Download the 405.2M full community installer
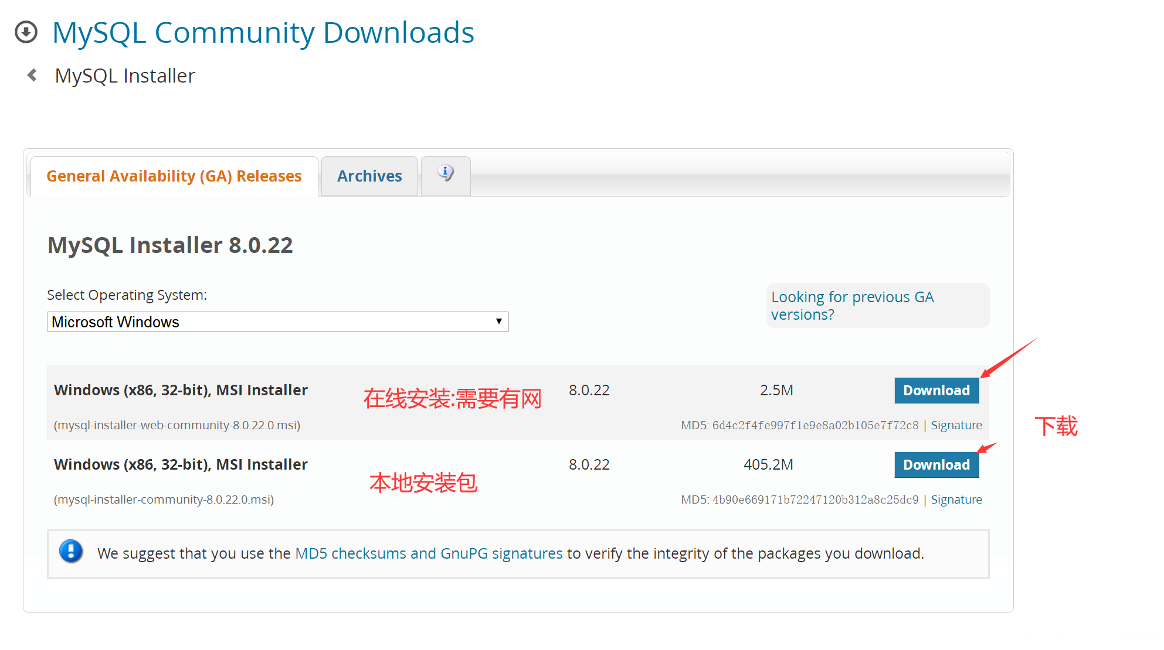Image resolution: width=1164 pixels, height=650 pixels. [936, 465]
